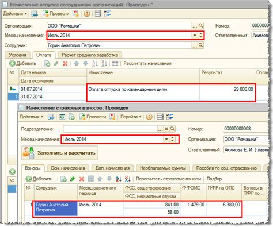Click list settings icon in insurance window toolbar
273x227 pixels.
point(160,117)
